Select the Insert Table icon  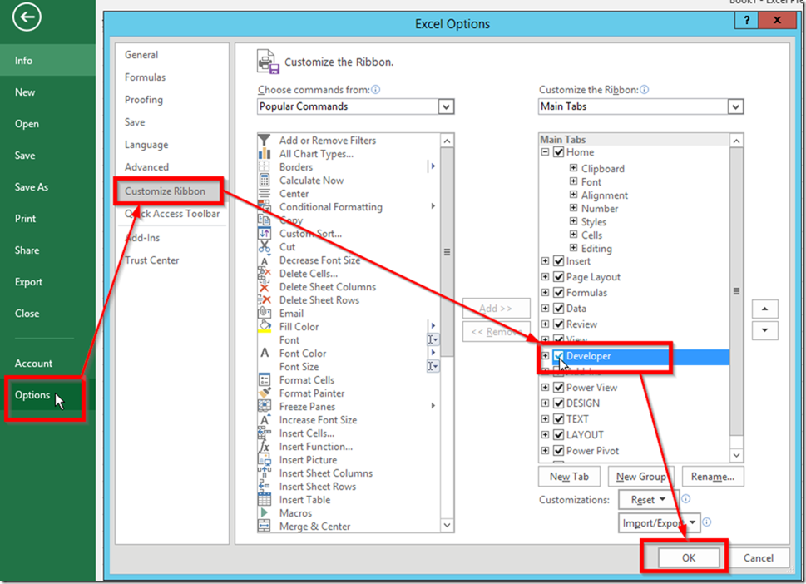pyautogui.click(x=265, y=500)
